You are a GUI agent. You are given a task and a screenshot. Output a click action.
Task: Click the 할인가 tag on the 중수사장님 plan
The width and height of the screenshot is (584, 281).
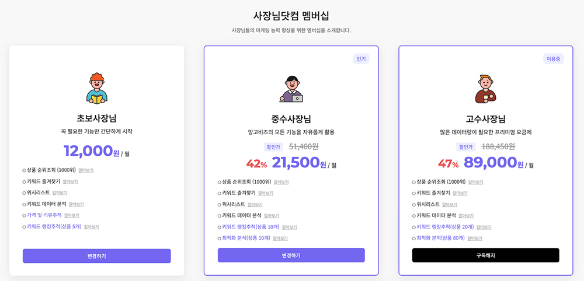click(x=273, y=147)
